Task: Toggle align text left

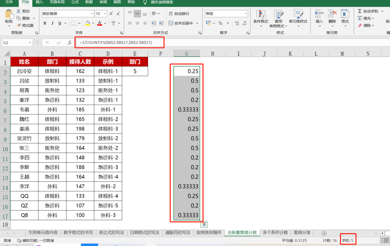Action: click(130, 23)
